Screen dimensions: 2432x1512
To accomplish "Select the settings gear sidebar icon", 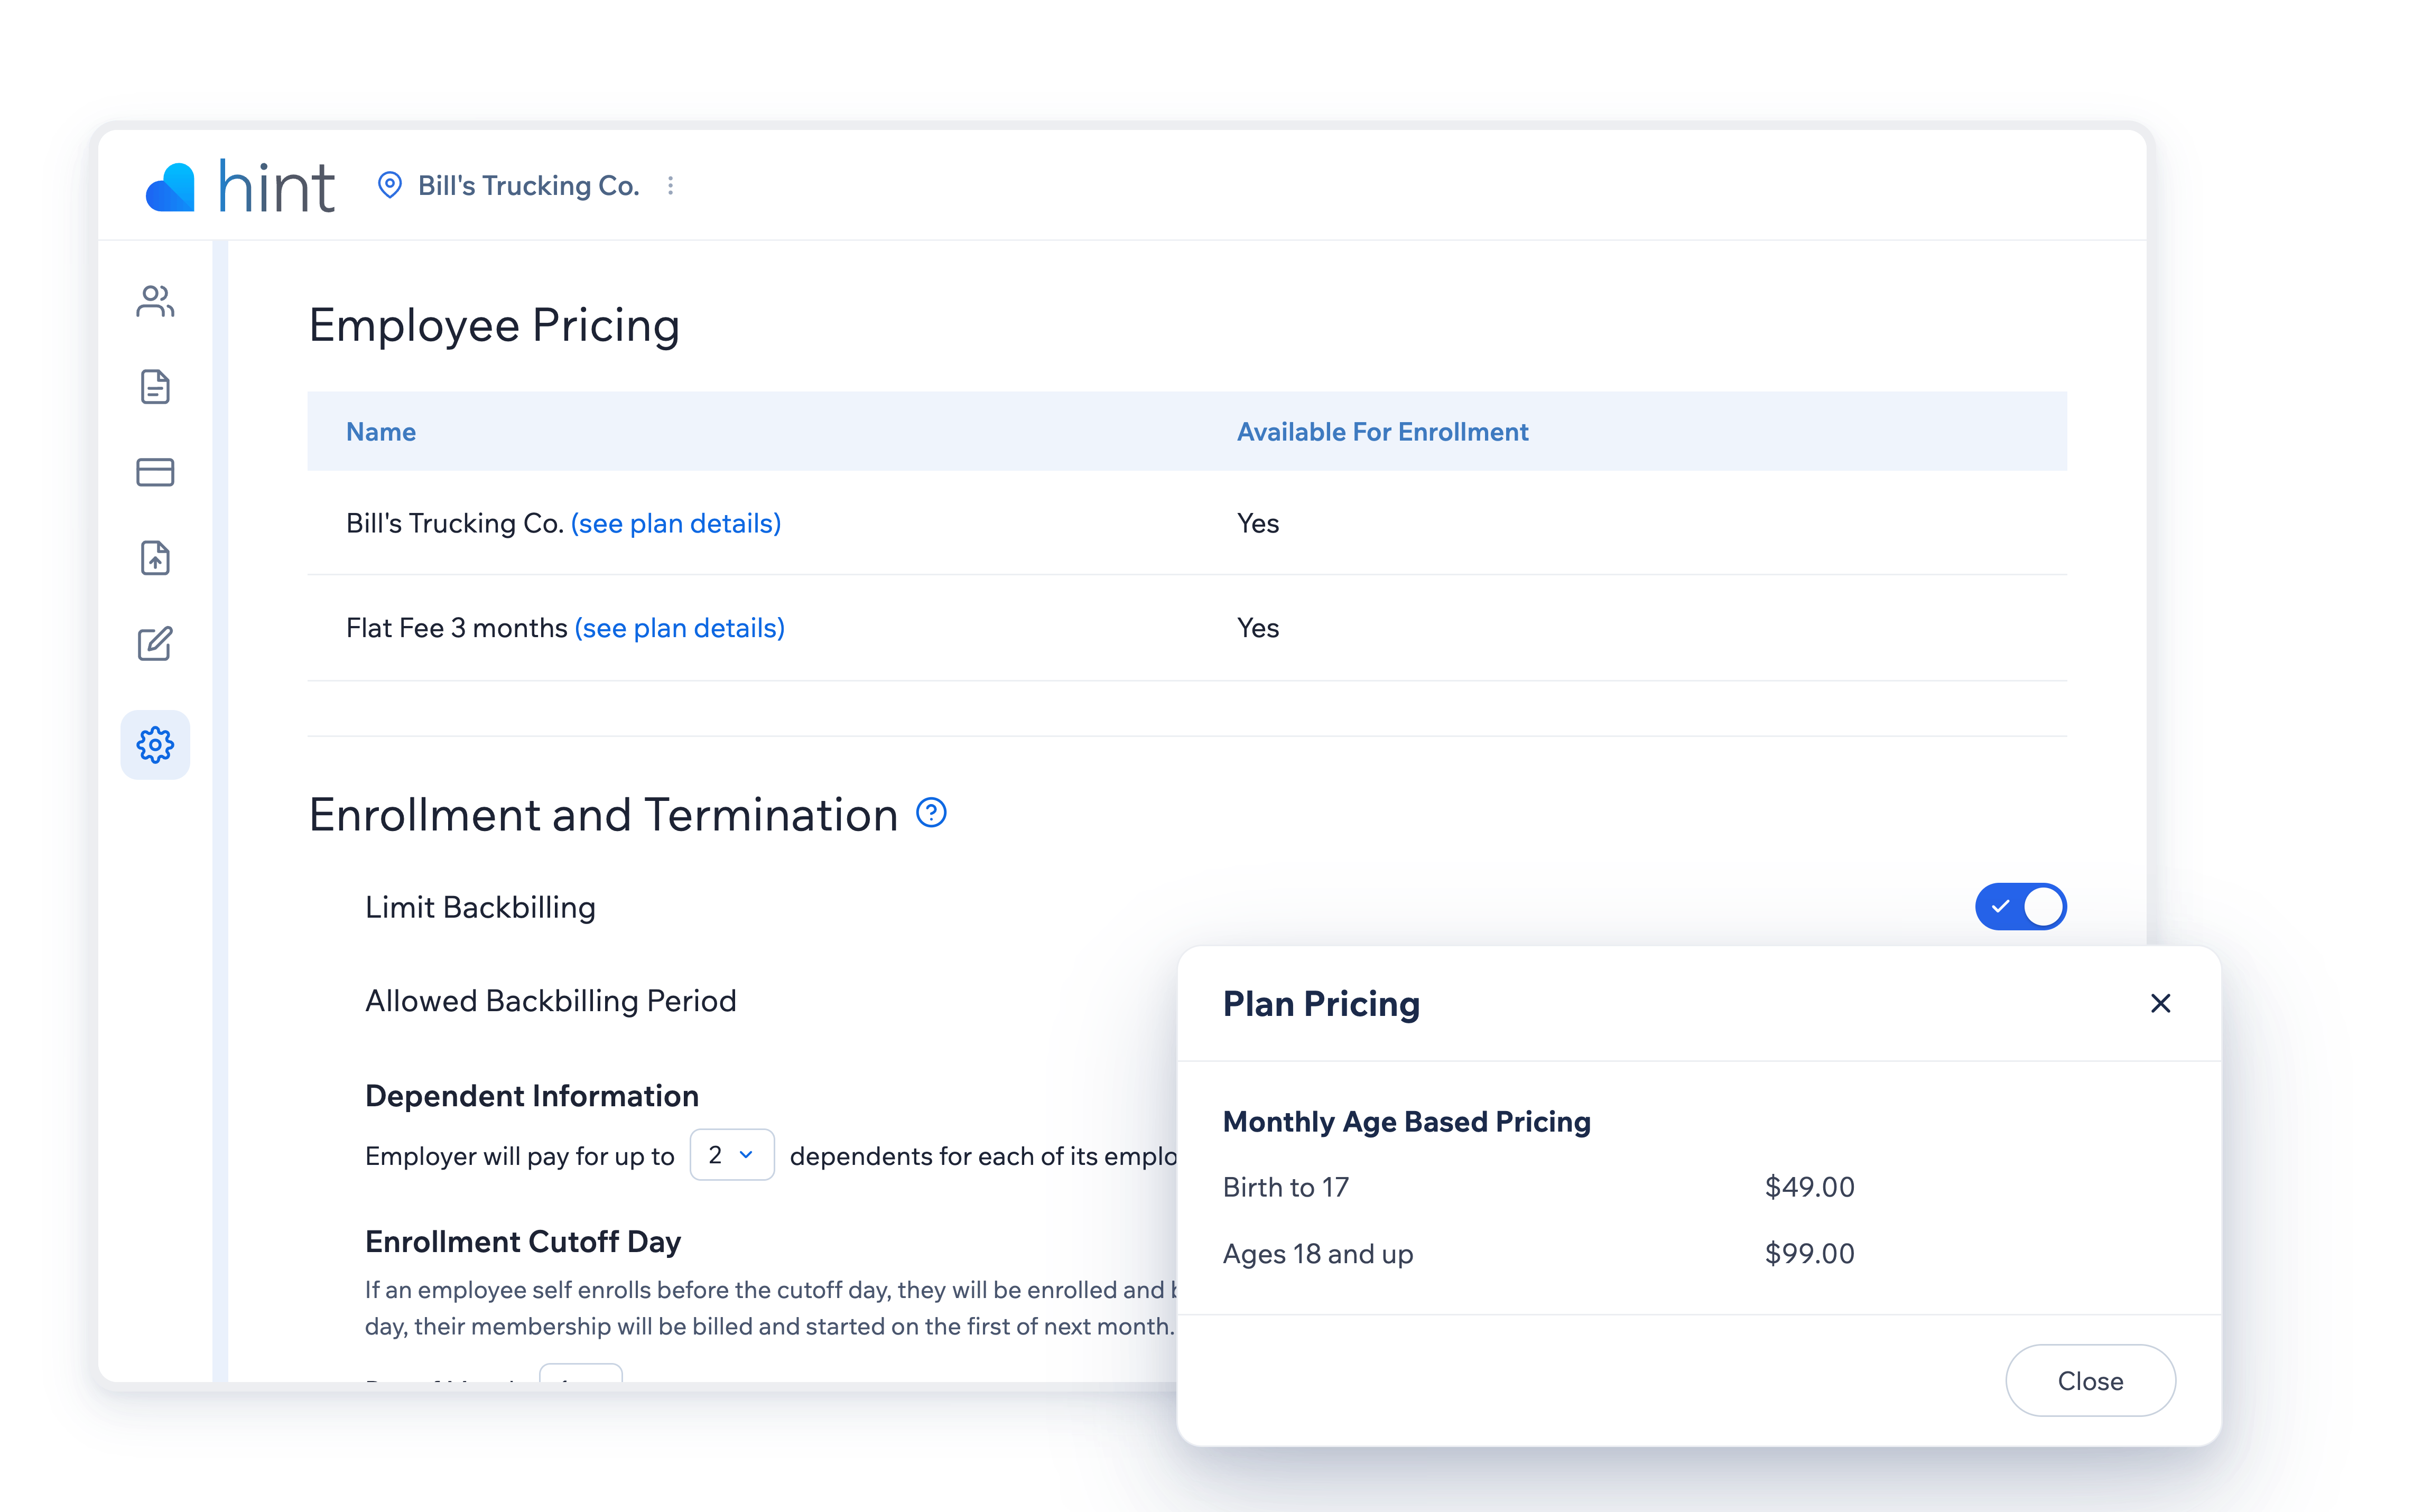I will (155, 745).
